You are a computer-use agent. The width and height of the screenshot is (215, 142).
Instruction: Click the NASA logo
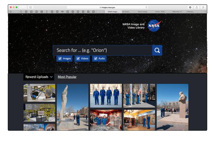(x=154, y=26)
